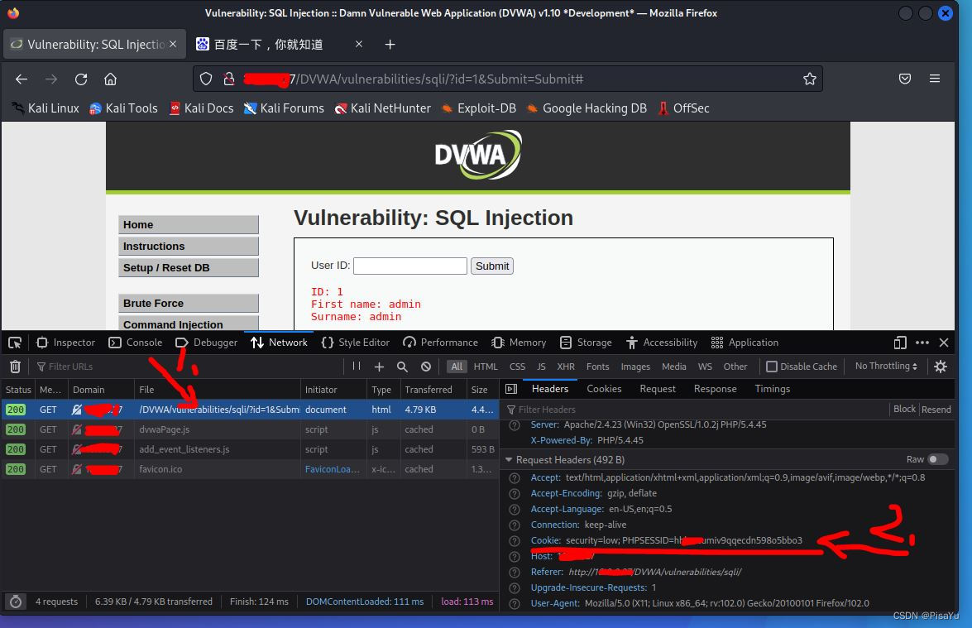Click the browser address bar URL
Image resolution: width=972 pixels, height=628 pixels.
pos(440,79)
